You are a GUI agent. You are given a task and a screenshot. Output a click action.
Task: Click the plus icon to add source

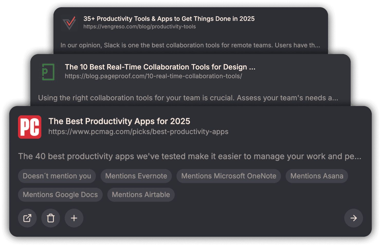pyautogui.click(x=74, y=218)
